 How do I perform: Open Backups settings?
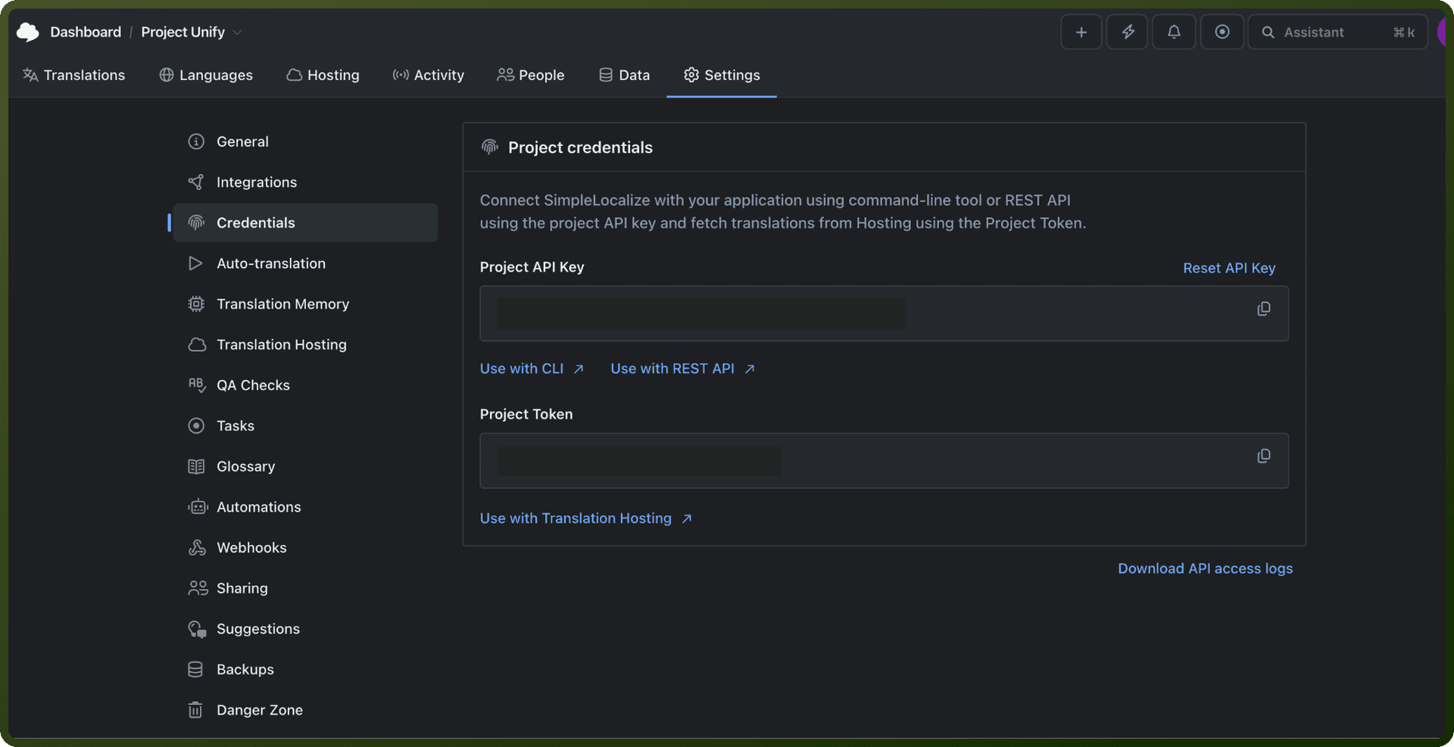click(305, 669)
